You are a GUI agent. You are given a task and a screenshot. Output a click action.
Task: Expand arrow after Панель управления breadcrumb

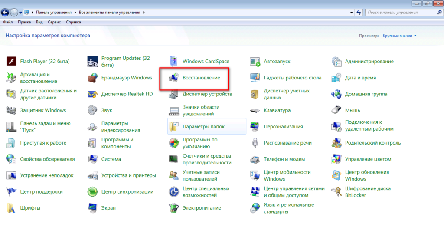point(75,13)
